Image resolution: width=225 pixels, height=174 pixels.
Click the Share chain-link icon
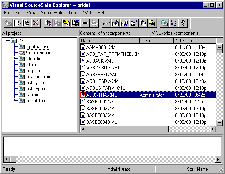[x=85, y=23]
